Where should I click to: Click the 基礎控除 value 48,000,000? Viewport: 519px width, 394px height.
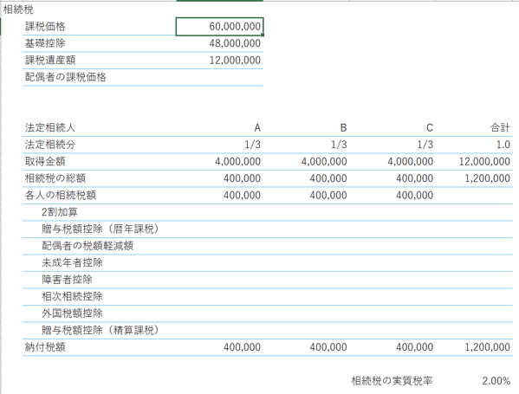(219, 43)
